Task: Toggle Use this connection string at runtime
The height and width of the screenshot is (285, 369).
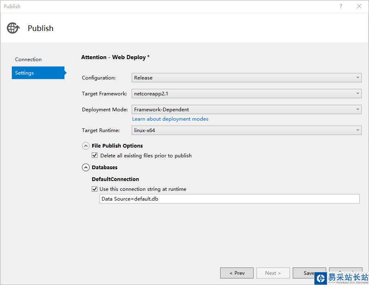Action: click(95, 189)
